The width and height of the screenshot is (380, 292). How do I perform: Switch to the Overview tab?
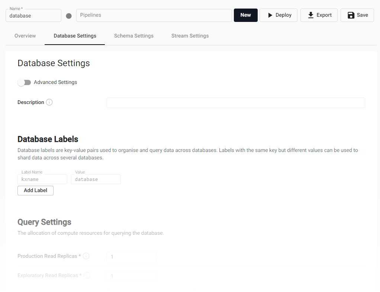[25, 36]
